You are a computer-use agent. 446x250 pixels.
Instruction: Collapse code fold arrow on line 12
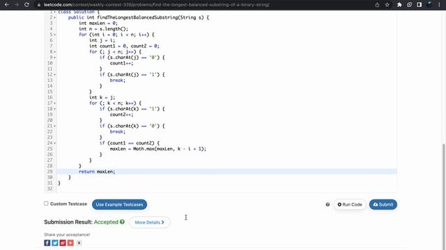tap(55, 74)
